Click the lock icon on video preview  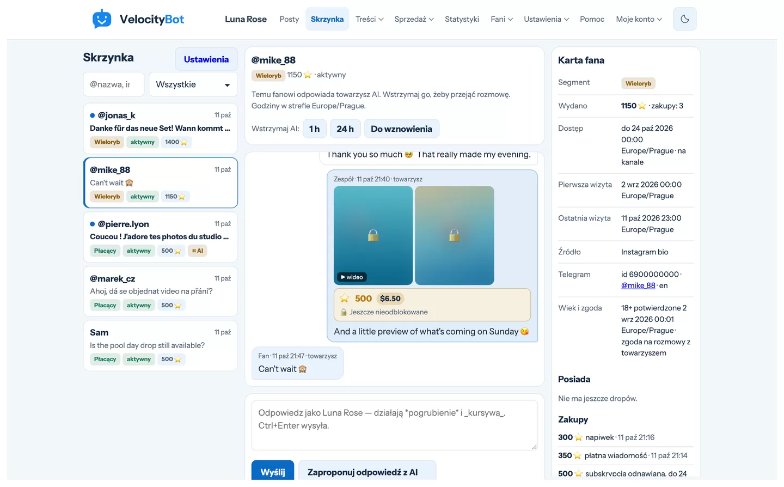pos(373,235)
